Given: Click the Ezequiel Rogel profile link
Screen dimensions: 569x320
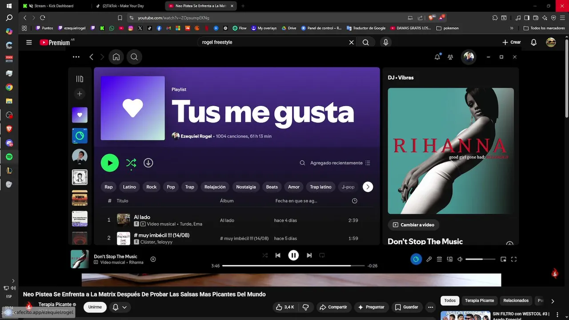Looking at the screenshot, I should pyautogui.click(x=196, y=136).
